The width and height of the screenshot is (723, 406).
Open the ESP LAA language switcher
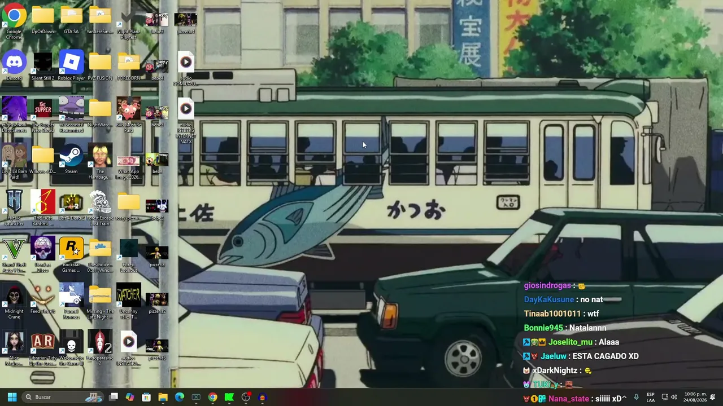click(x=651, y=398)
